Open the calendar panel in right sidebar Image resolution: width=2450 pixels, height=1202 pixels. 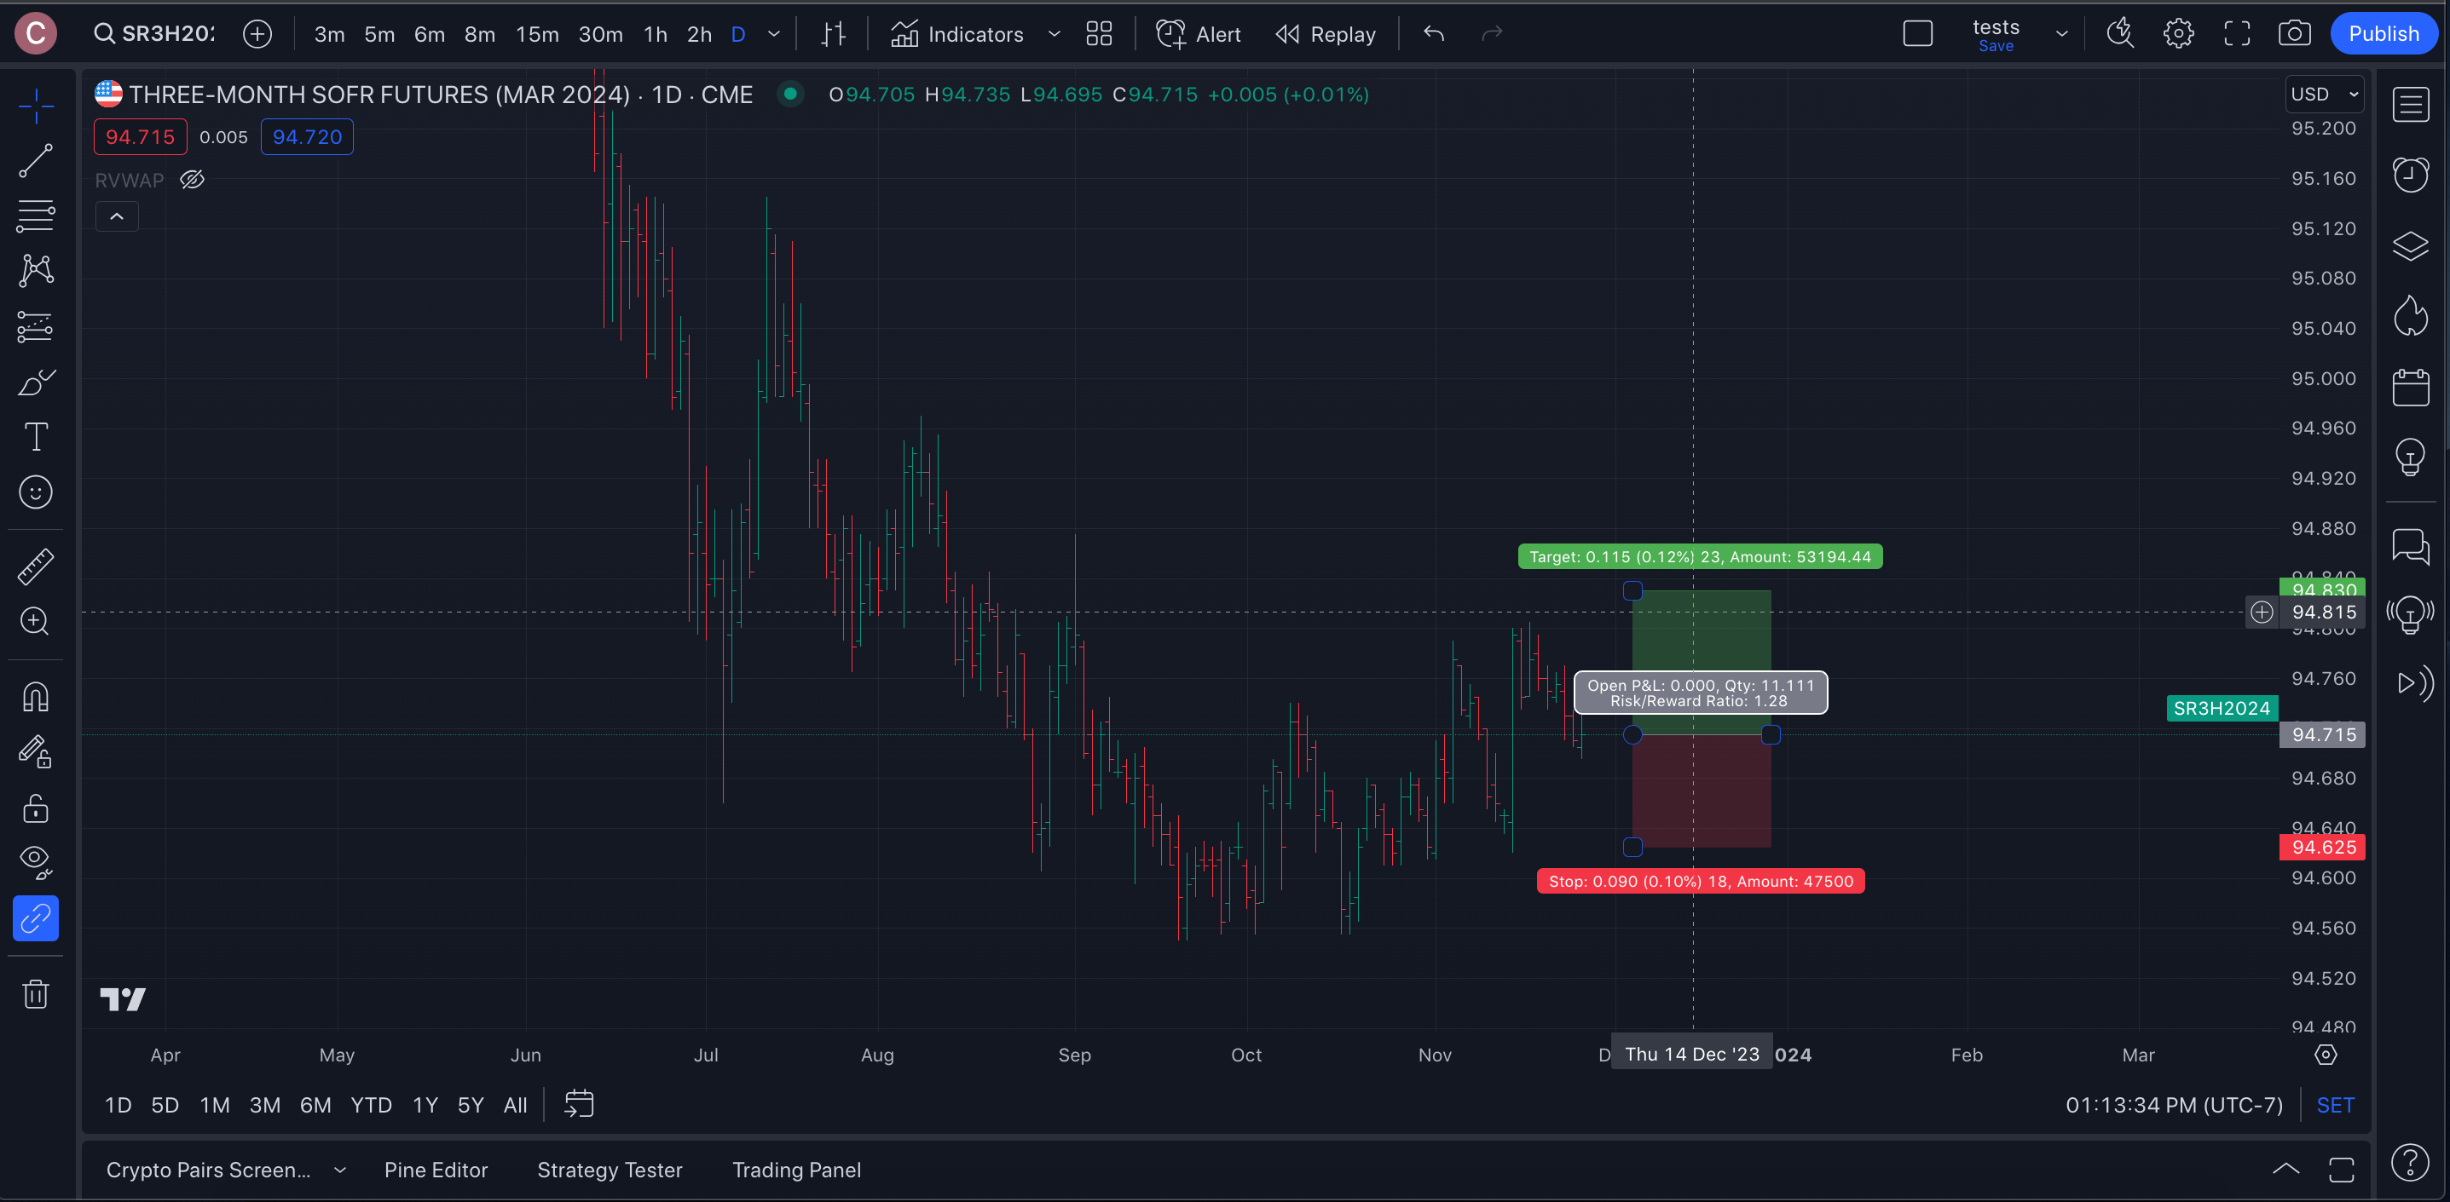click(2410, 388)
